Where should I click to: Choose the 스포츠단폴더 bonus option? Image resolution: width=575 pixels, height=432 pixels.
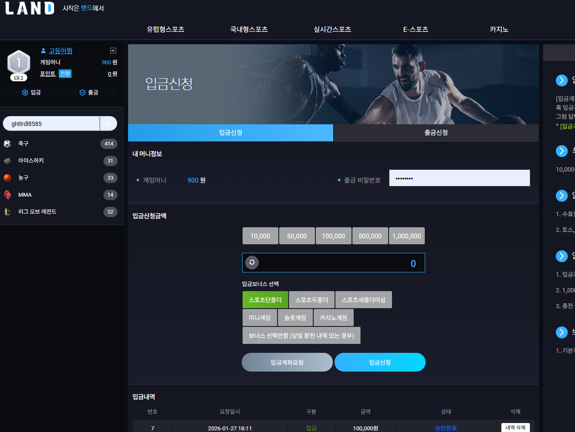click(265, 300)
